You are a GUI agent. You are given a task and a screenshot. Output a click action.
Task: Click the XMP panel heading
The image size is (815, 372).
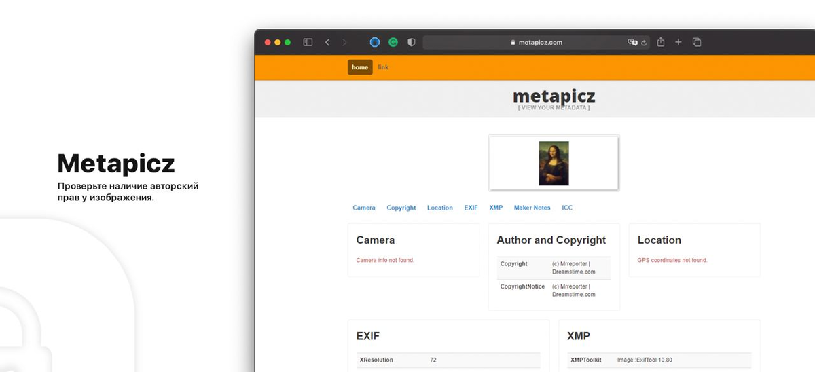click(x=579, y=336)
